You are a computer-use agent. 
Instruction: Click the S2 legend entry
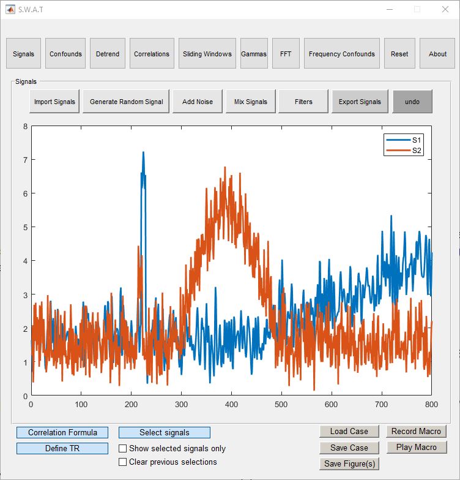click(x=404, y=151)
